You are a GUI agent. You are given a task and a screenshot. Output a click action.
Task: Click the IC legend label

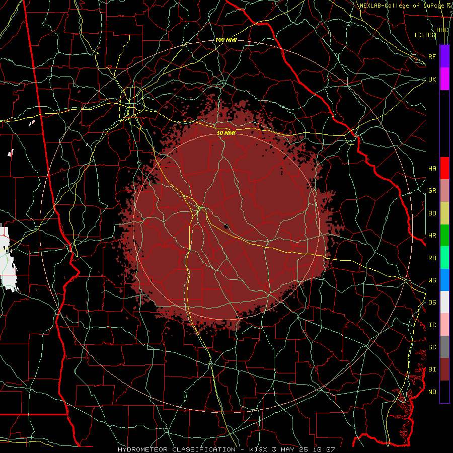pyautogui.click(x=432, y=325)
